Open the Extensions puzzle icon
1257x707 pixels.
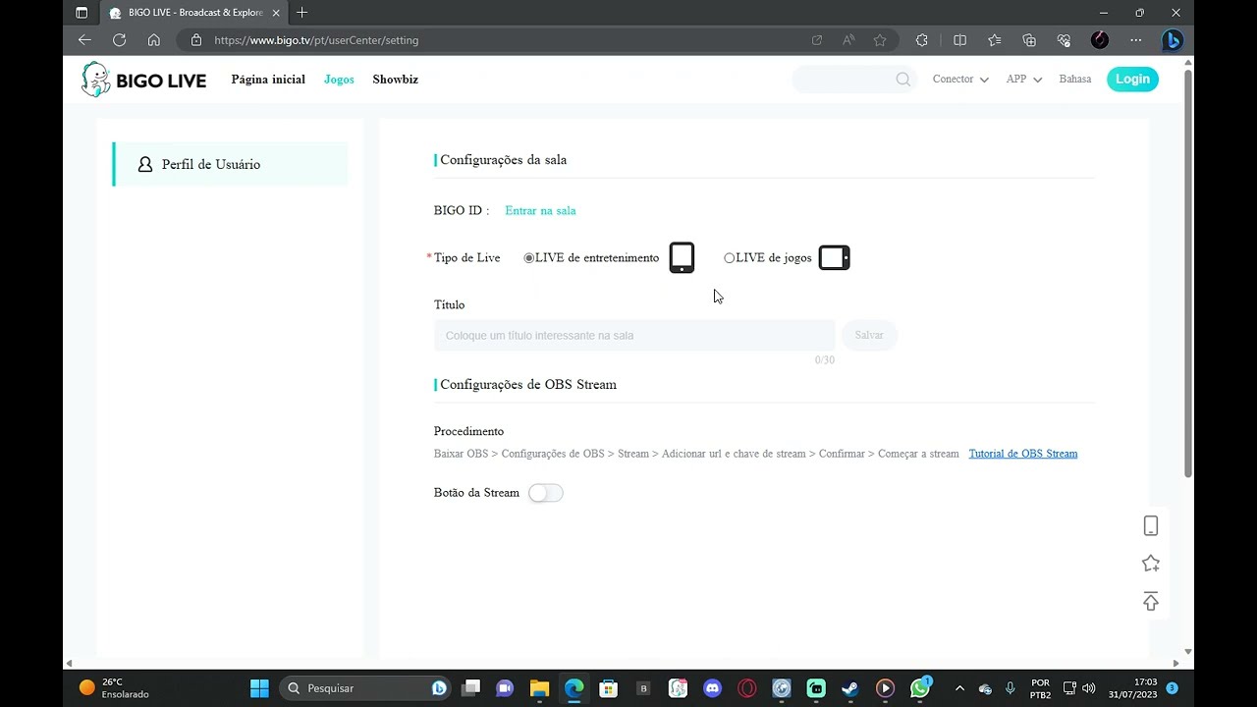(921, 40)
